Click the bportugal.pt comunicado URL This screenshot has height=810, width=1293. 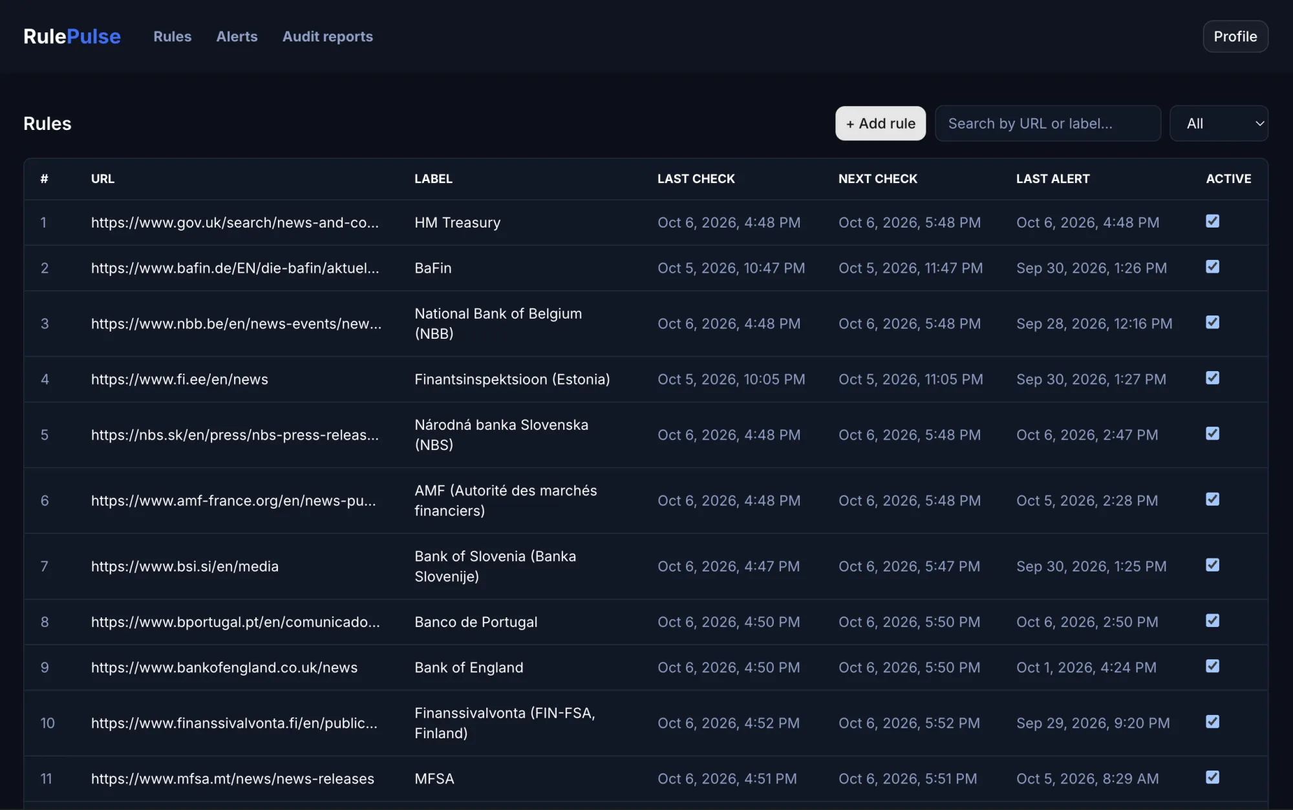235,622
